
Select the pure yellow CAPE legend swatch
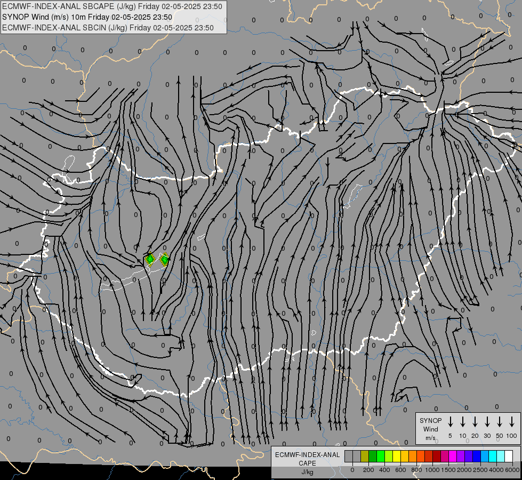pyautogui.click(x=397, y=456)
